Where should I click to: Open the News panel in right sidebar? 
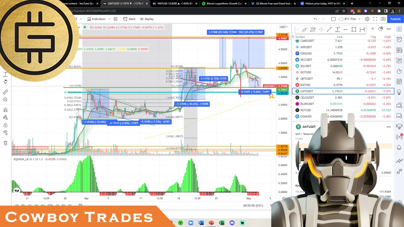tap(399, 50)
